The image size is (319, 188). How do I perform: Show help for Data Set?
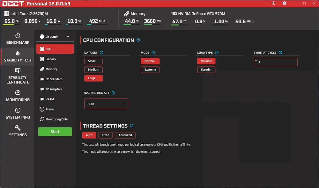click(101, 53)
